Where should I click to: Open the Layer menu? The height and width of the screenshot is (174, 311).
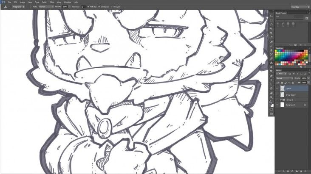(30, 2)
